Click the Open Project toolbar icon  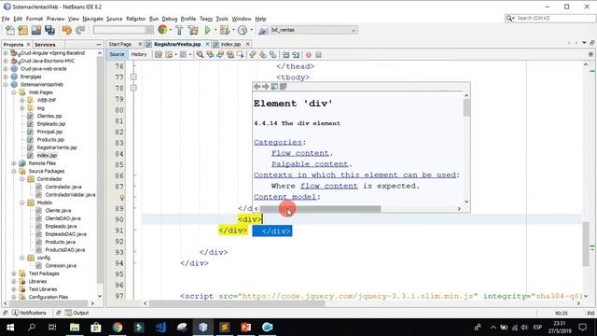tap(36, 30)
